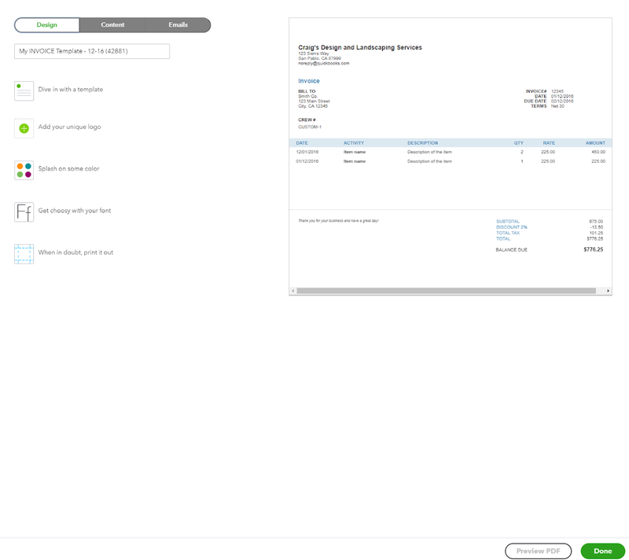
Task: Click the green plus logo icon
Action: coord(24,128)
